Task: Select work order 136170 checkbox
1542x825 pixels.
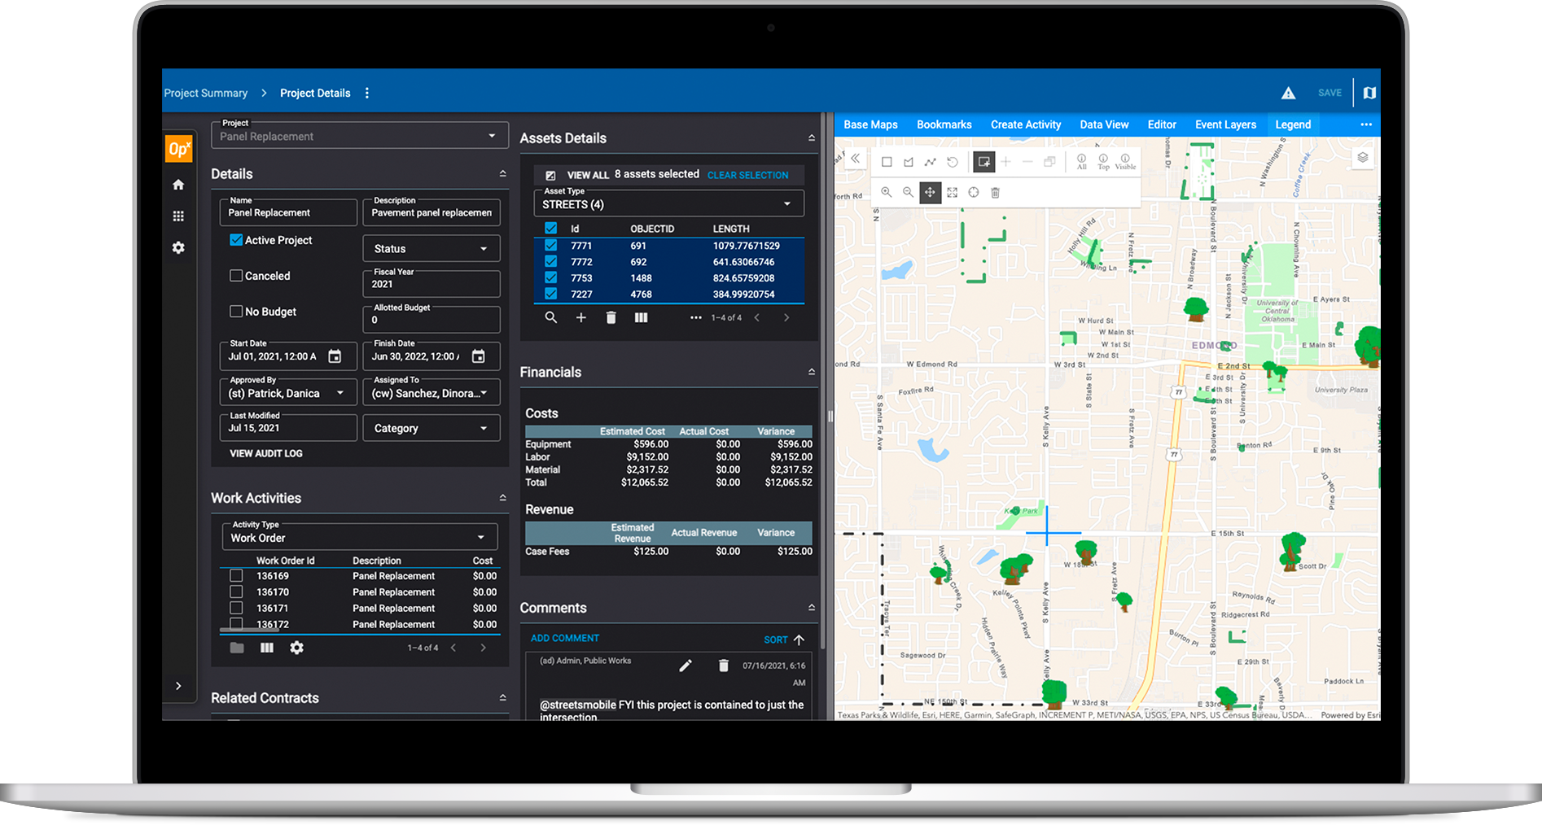Action: tap(236, 592)
